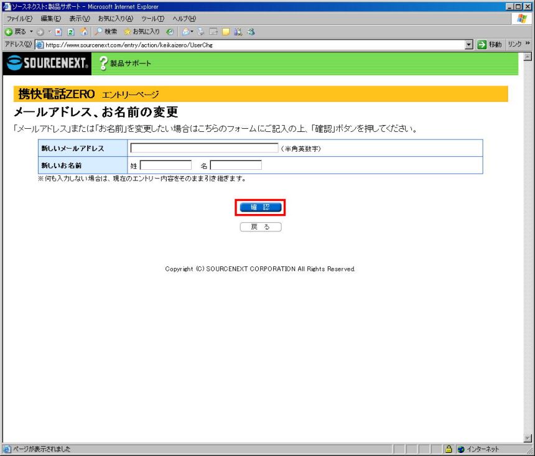Expand the リンク links bar chevron

click(x=528, y=44)
